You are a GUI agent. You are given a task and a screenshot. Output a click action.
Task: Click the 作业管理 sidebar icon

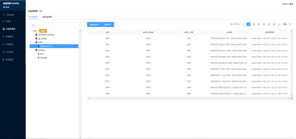(x=3, y=52)
